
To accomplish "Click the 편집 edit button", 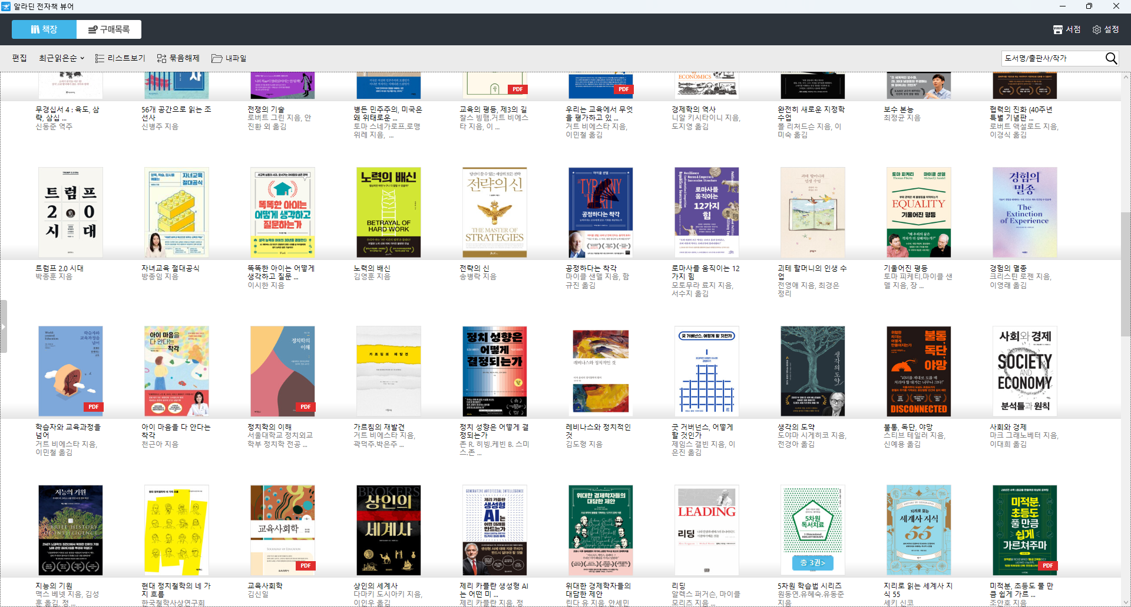I will (19, 58).
